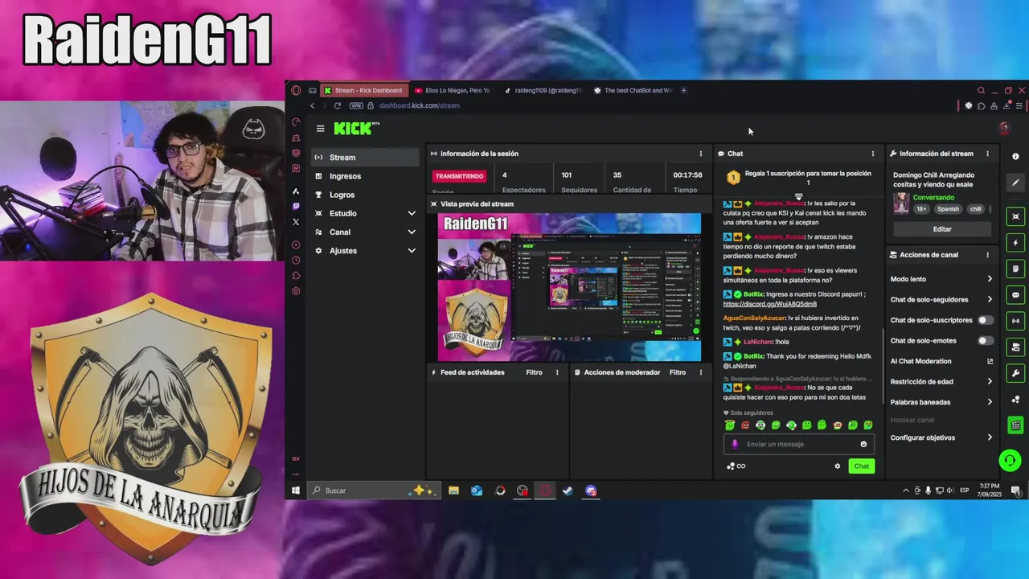This screenshot has width=1029, height=579.
Task: Click the Editar button
Action: point(942,229)
